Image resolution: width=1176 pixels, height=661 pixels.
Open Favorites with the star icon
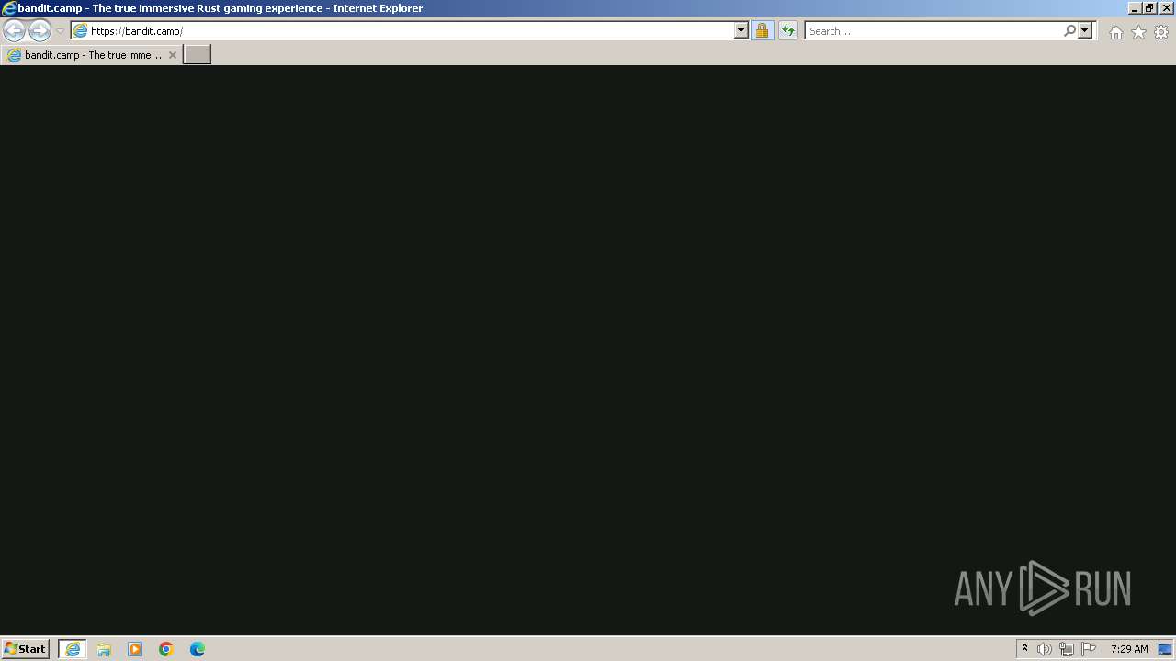tap(1138, 32)
